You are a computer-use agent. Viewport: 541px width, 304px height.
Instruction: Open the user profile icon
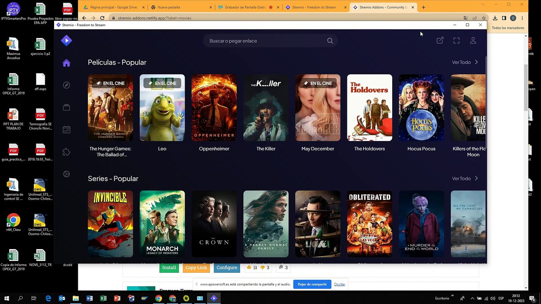coord(473,41)
